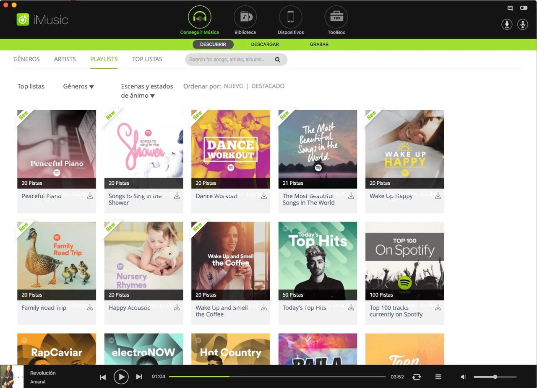The width and height of the screenshot is (537, 388).
Task: Open the GRABAR sub-tab
Action: pos(319,44)
